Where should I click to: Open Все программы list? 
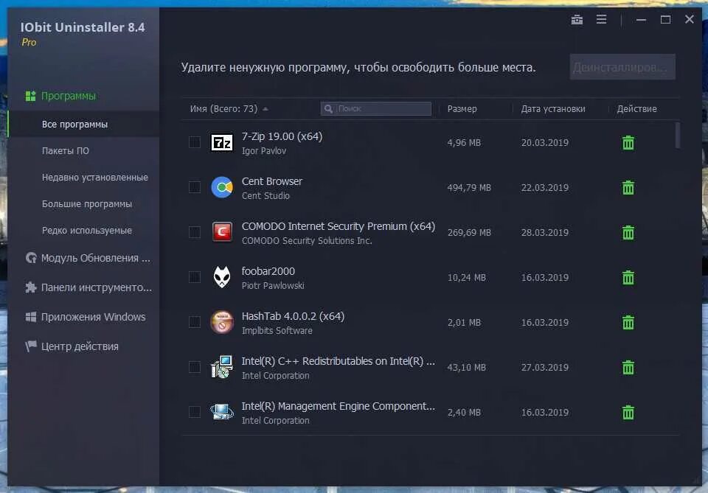[x=83, y=124]
